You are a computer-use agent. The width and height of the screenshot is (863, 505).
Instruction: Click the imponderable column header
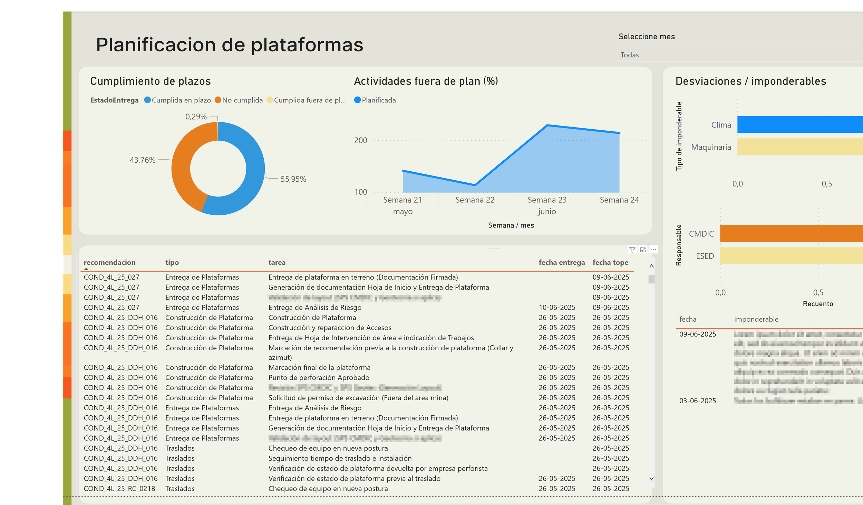coord(756,319)
